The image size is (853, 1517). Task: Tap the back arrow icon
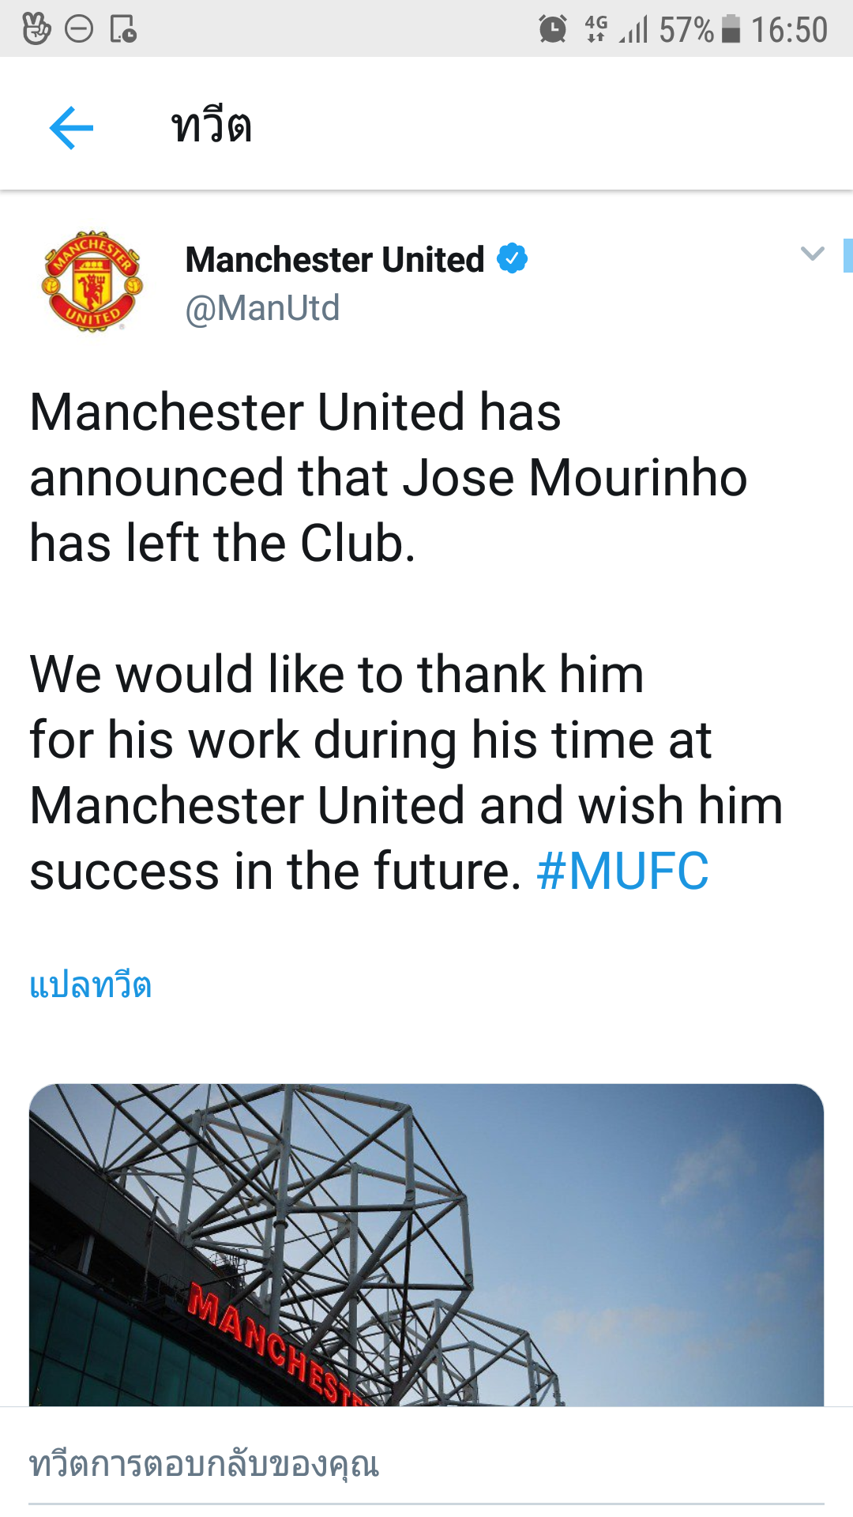coord(71,127)
